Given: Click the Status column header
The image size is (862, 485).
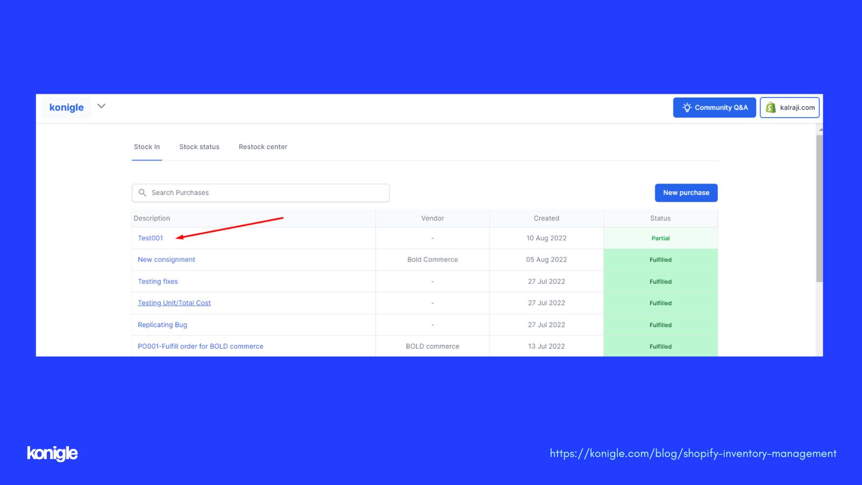Looking at the screenshot, I should click(661, 218).
